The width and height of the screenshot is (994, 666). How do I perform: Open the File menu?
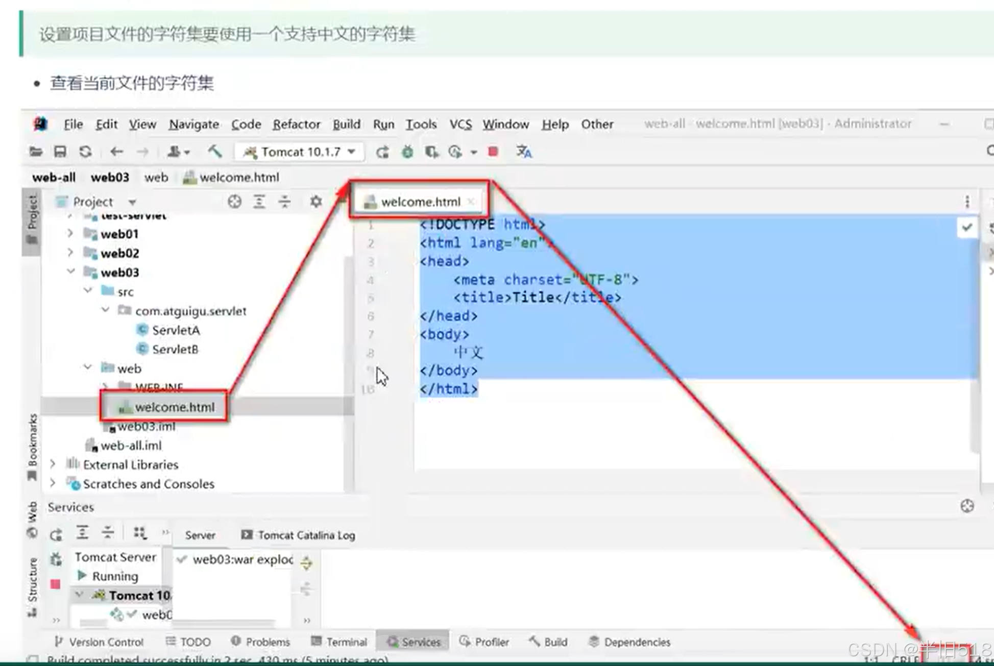point(73,125)
